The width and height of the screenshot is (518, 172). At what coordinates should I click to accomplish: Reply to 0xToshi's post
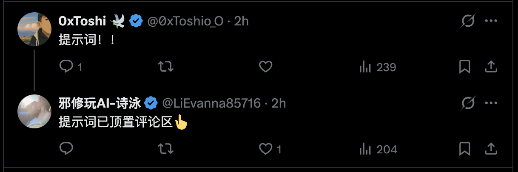coord(66,67)
